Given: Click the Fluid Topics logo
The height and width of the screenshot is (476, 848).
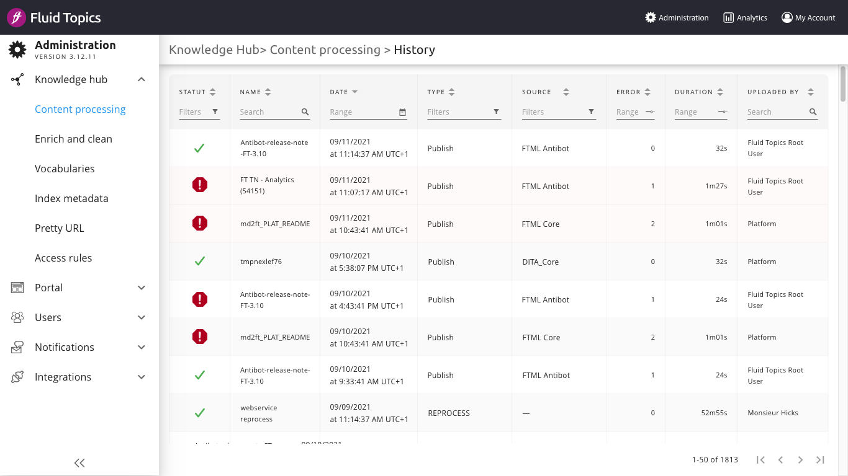Looking at the screenshot, I should coord(53,17).
